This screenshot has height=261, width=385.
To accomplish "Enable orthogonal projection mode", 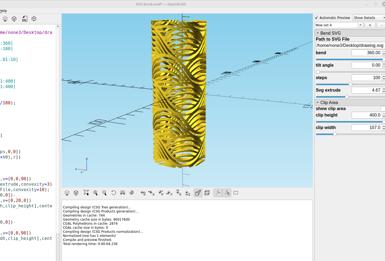I will pyautogui.click(x=207, y=193).
